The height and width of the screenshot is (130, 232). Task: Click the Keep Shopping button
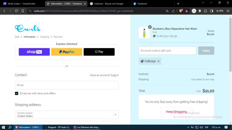pos(176,112)
